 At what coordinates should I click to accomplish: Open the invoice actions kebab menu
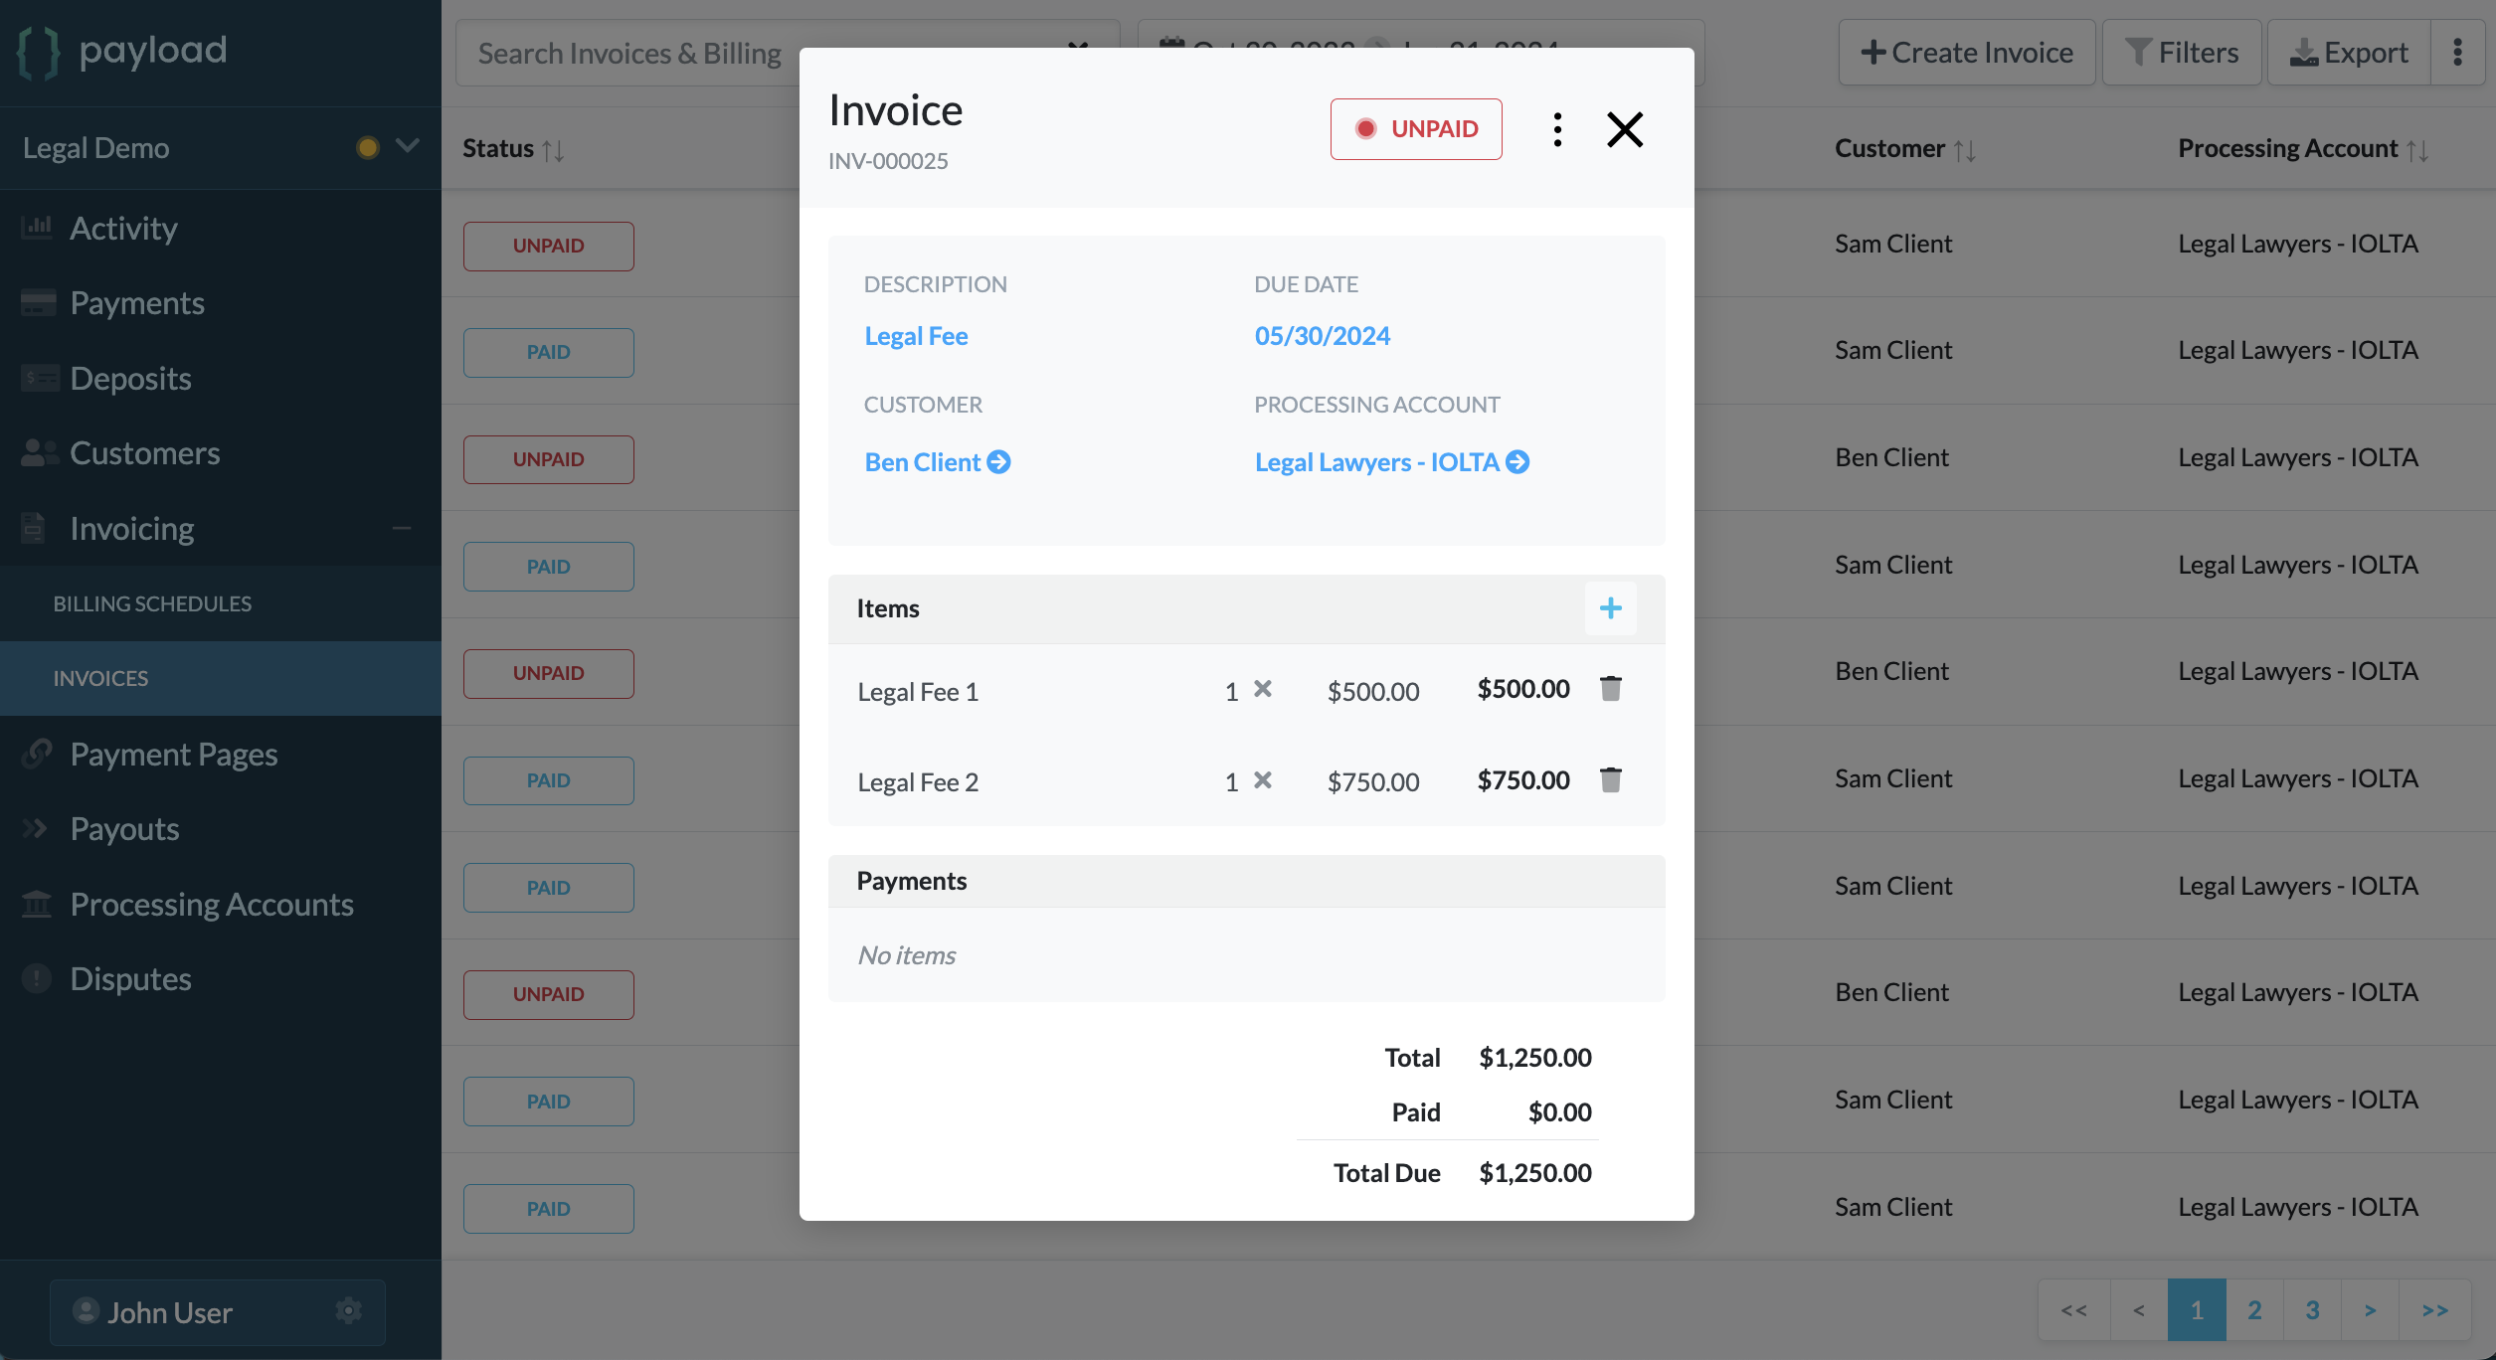[1556, 129]
